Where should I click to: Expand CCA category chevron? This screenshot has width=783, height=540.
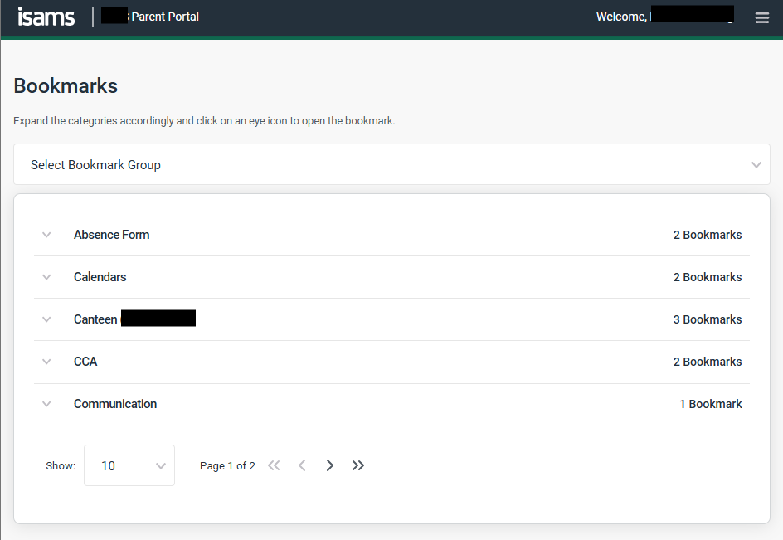pos(46,362)
